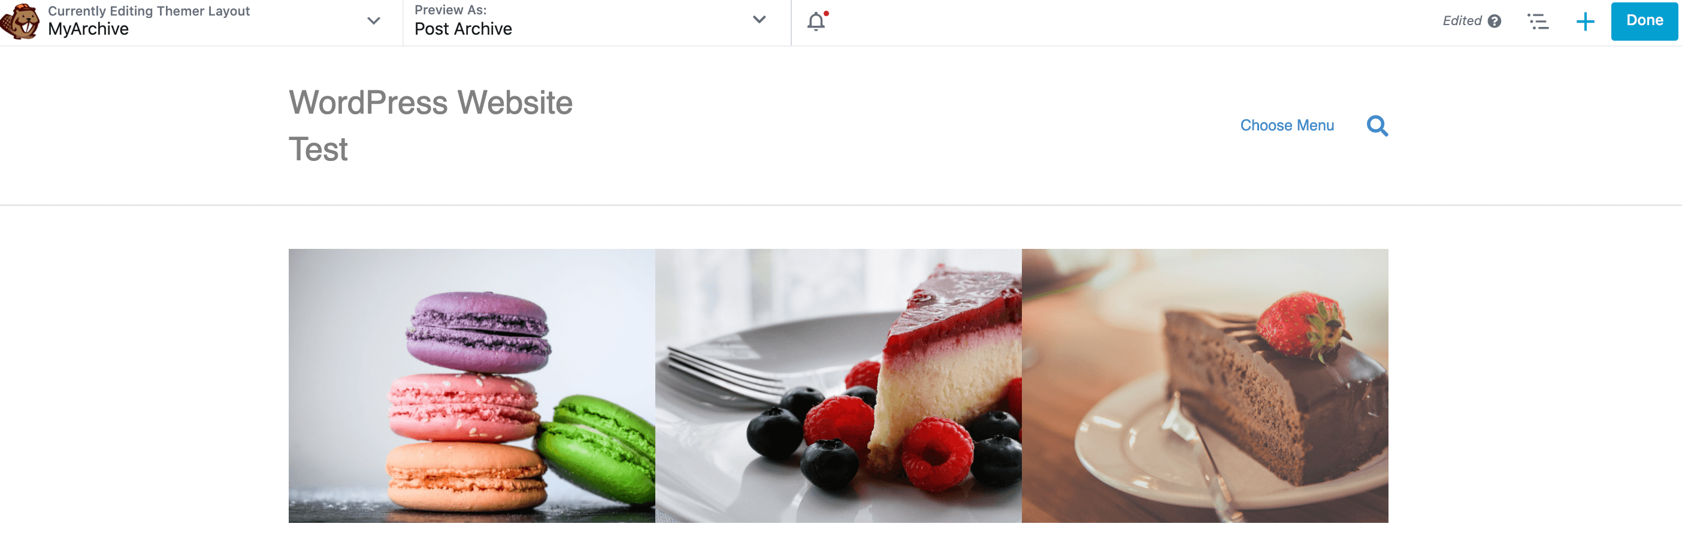Open the outline panel list icon
The image size is (1682, 548).
tap(1538, 22)
